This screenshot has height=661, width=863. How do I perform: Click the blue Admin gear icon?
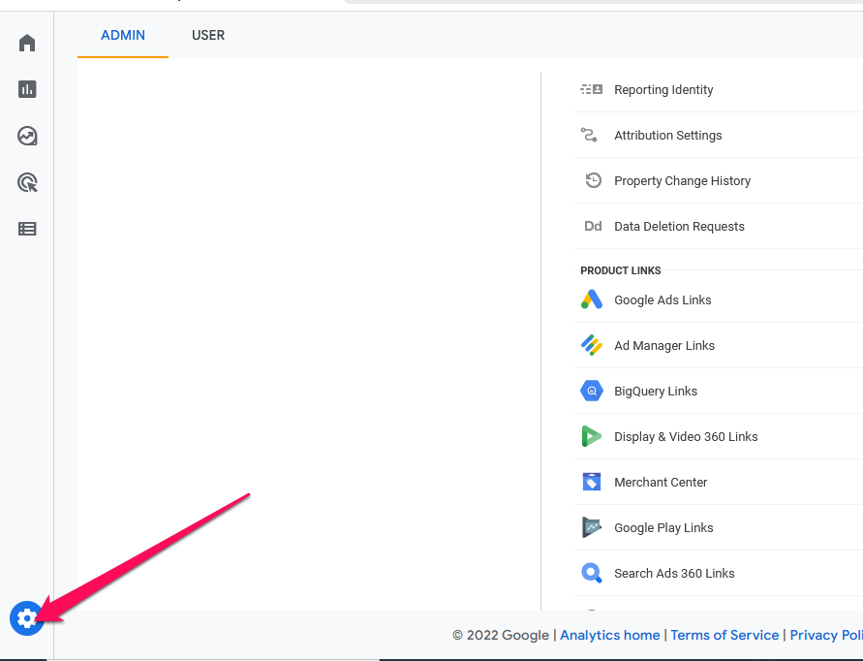point(26,618)
